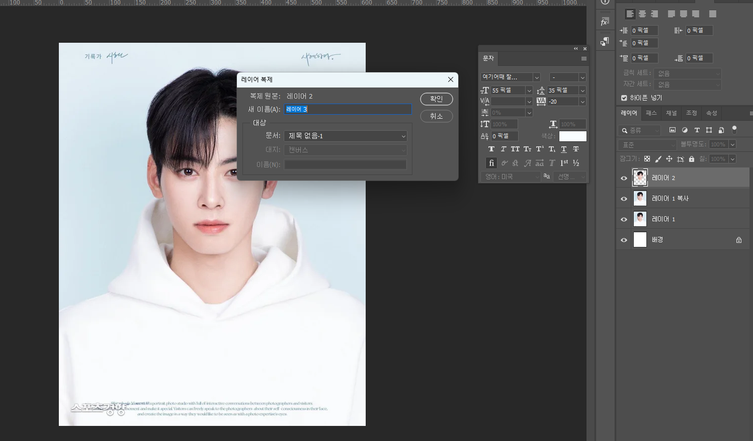Click the right indent value field
Image resolution: width=753 pixels, height=441 pixels.
(700, 31)
